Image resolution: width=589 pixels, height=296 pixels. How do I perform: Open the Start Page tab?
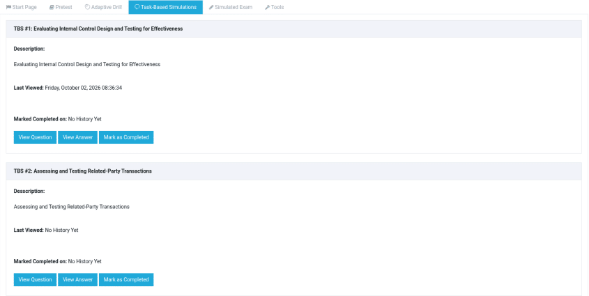(22, 7)
